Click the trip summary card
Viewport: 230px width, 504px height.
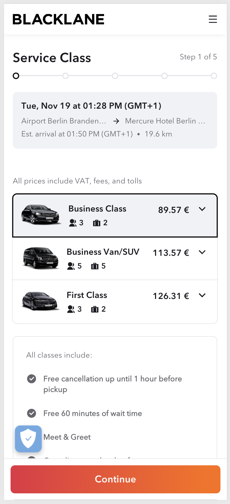(x=115, y=120)
